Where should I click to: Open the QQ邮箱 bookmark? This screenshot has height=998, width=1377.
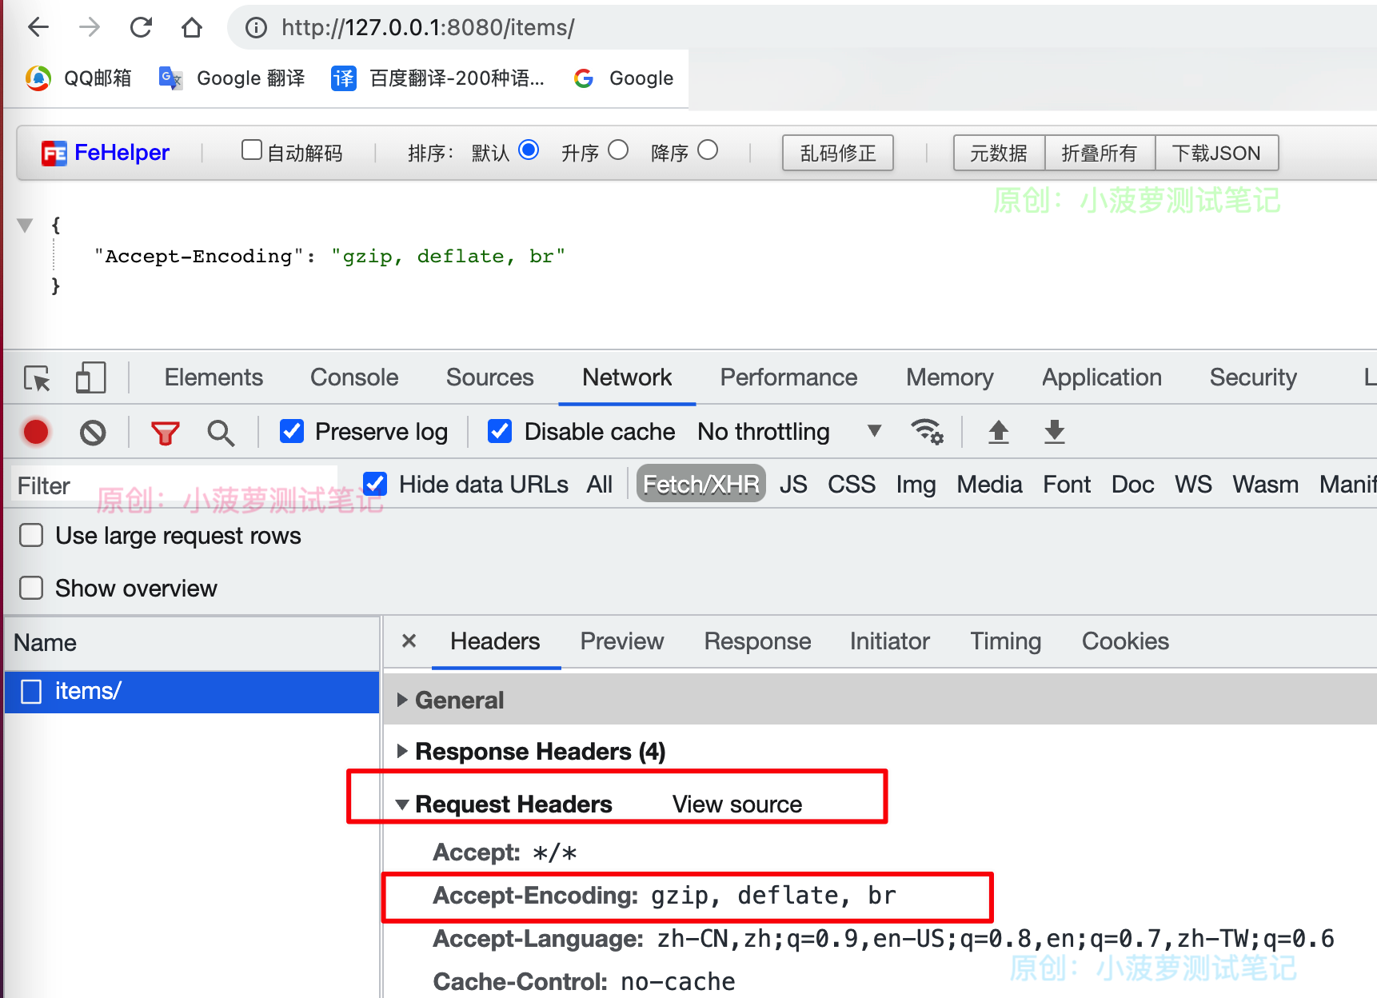[78, 78]
